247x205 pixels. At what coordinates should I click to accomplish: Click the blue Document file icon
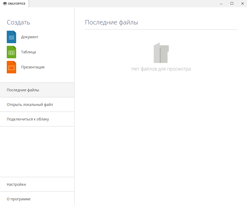pos(11,37)
